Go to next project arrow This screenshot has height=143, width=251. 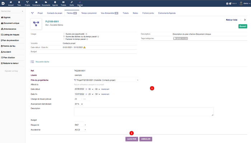245,20
